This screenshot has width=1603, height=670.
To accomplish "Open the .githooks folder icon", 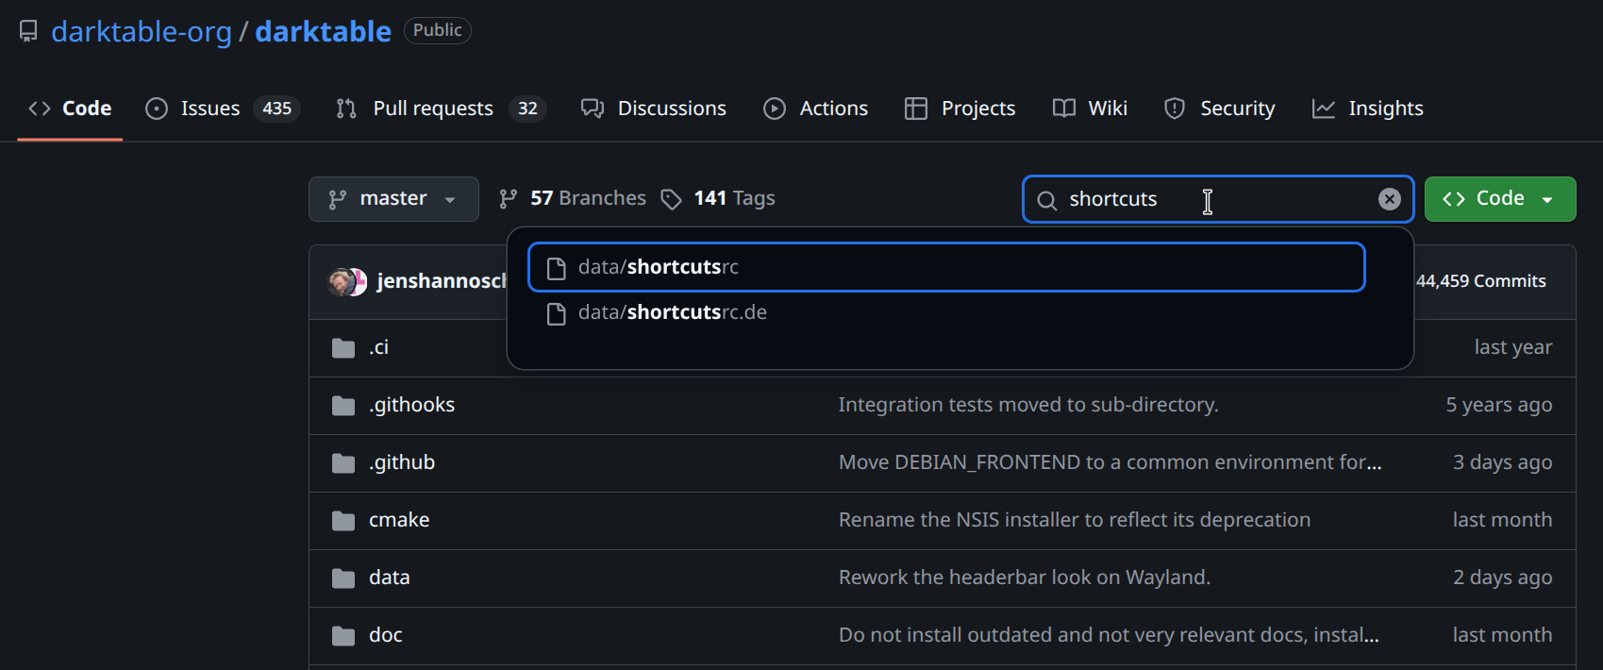I will point(343,406).
